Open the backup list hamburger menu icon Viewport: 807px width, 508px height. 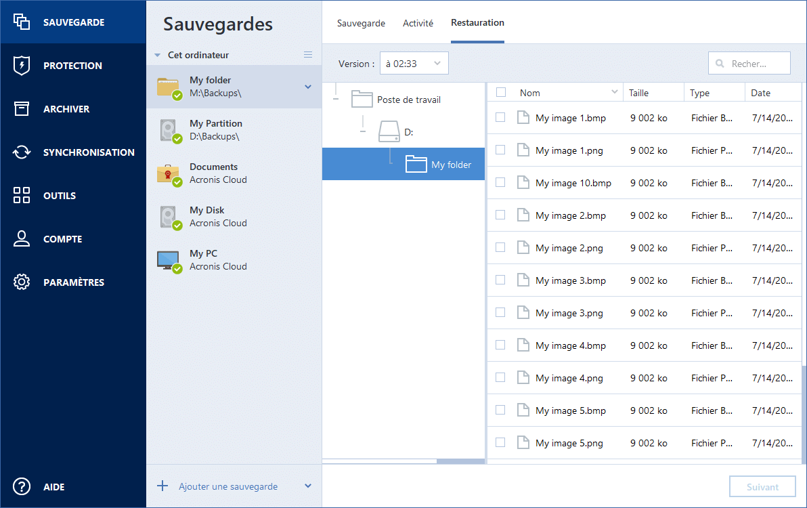point(308,55)
